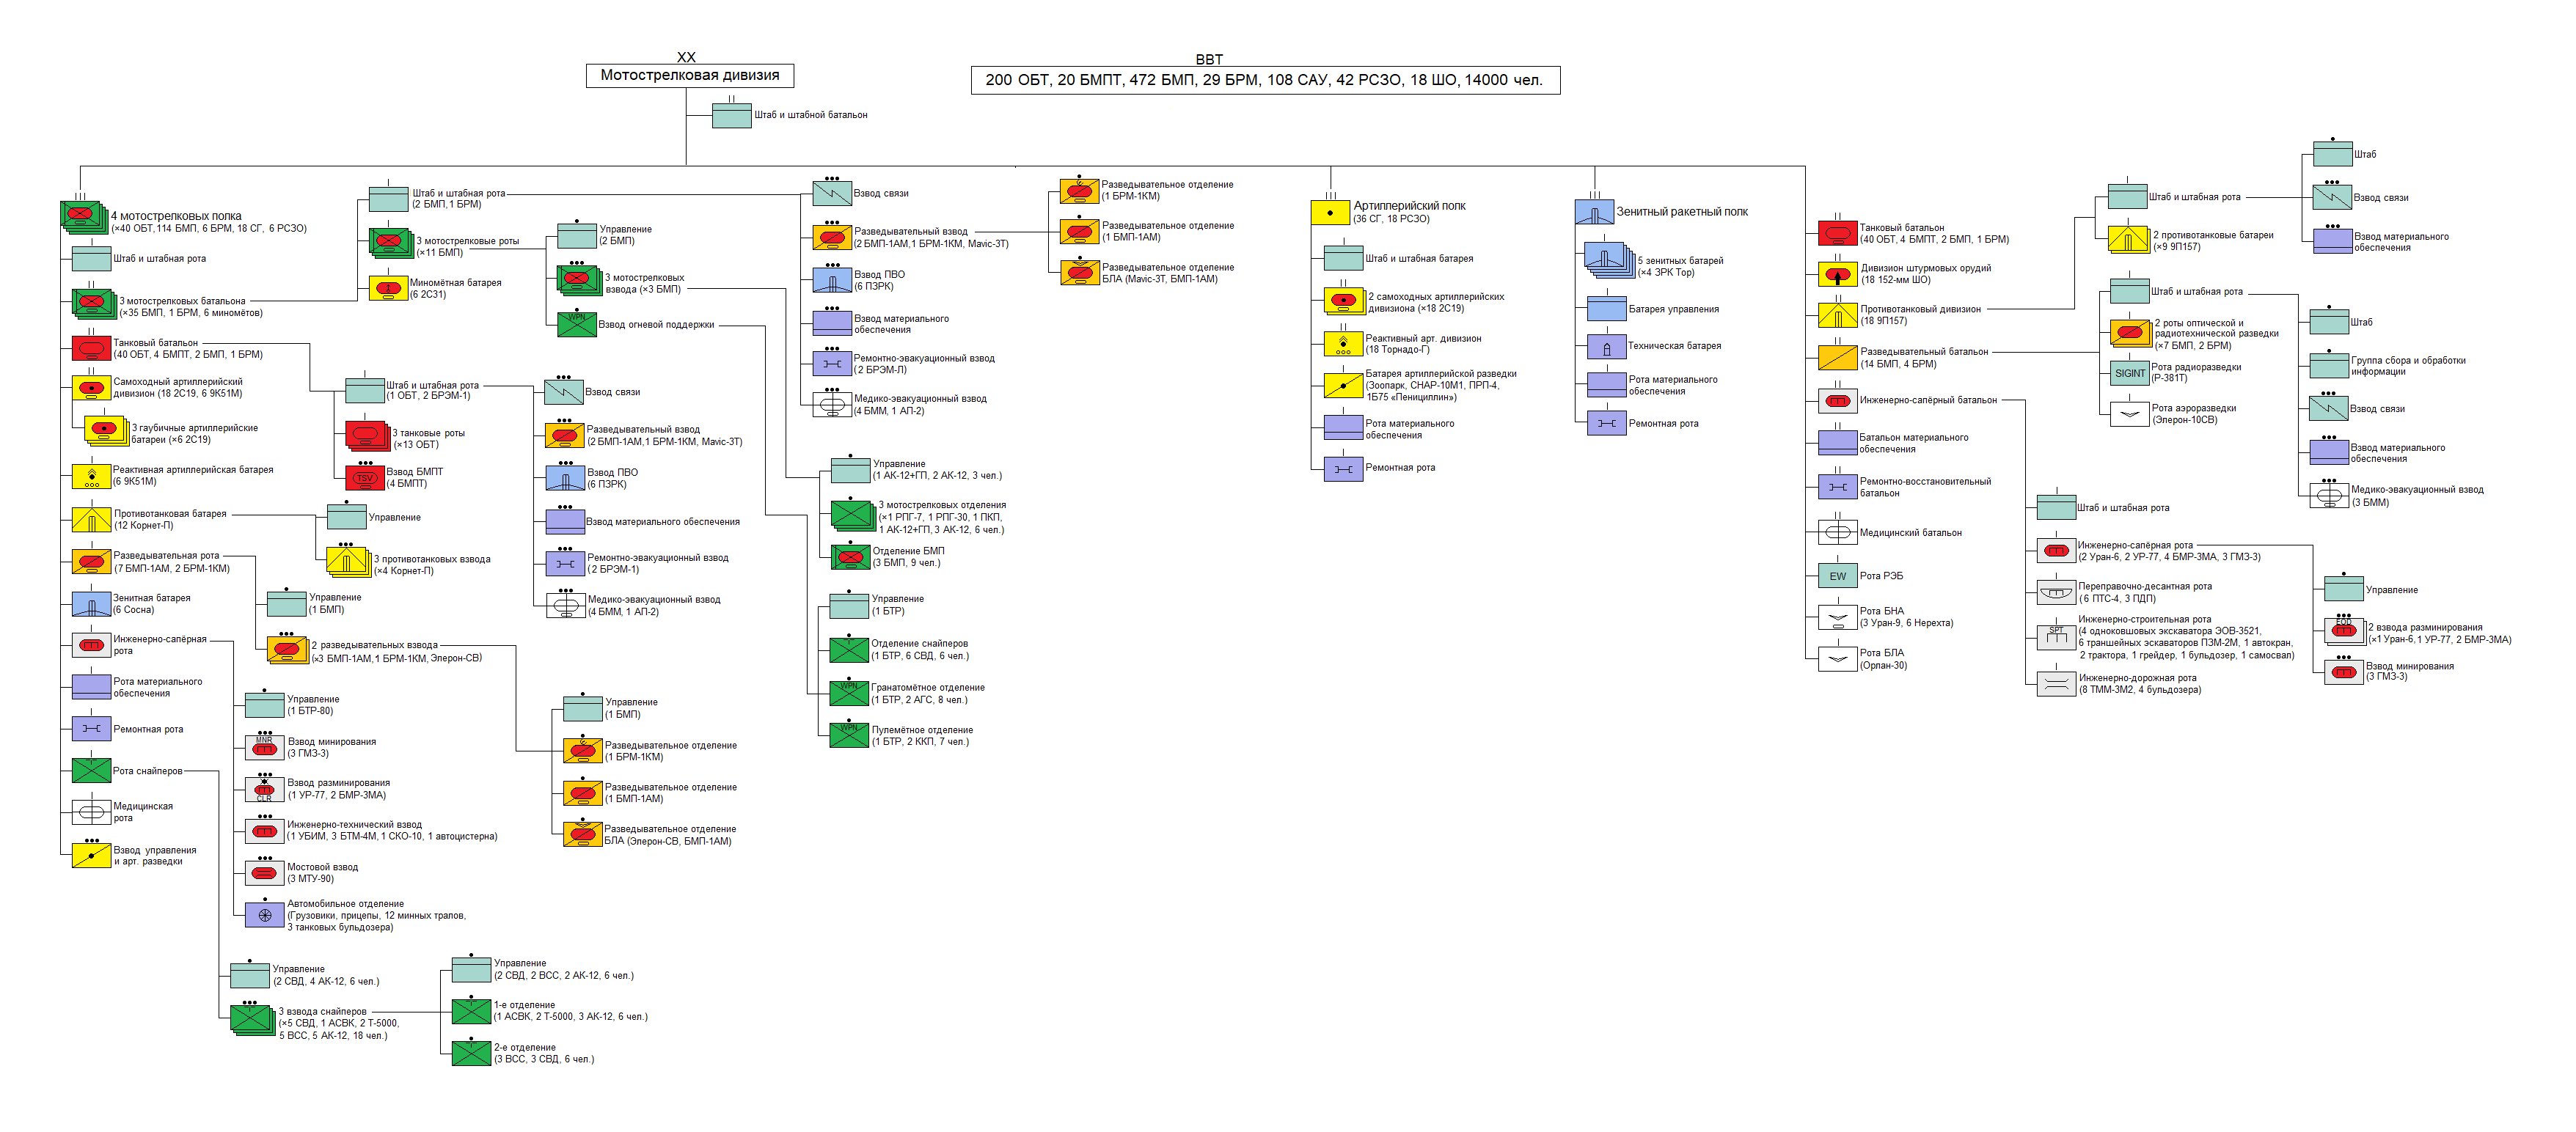This screenshot has height=1132, width=2576.
Task: Select the yellow Артиллерийский полк symbol
Action: pyautogui.click(x=1330, y=213)
